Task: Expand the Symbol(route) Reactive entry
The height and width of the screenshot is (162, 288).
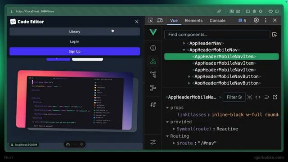Action: click(174, 129)
